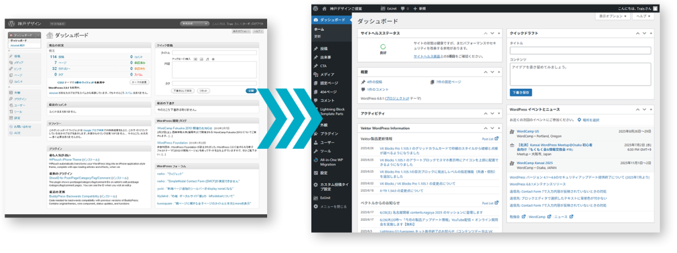Image resolution: width=677 pixels, height=253 pixels.
Task: Click the ExUnit icon in the sidebar
Action: [x=316, y=198]
